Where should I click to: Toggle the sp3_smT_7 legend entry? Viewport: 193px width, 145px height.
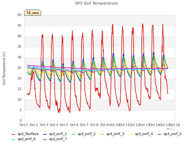click(x=55, y=139)
